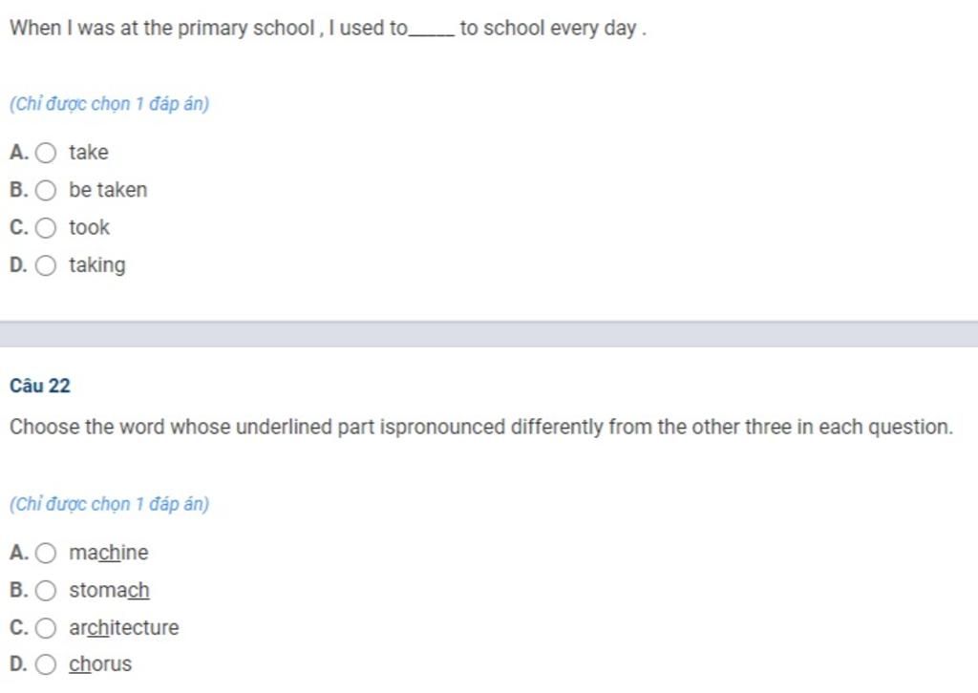Click the 'machine' answer text
The width and height of the screenshot is (978, 693).
coord(109,552)
